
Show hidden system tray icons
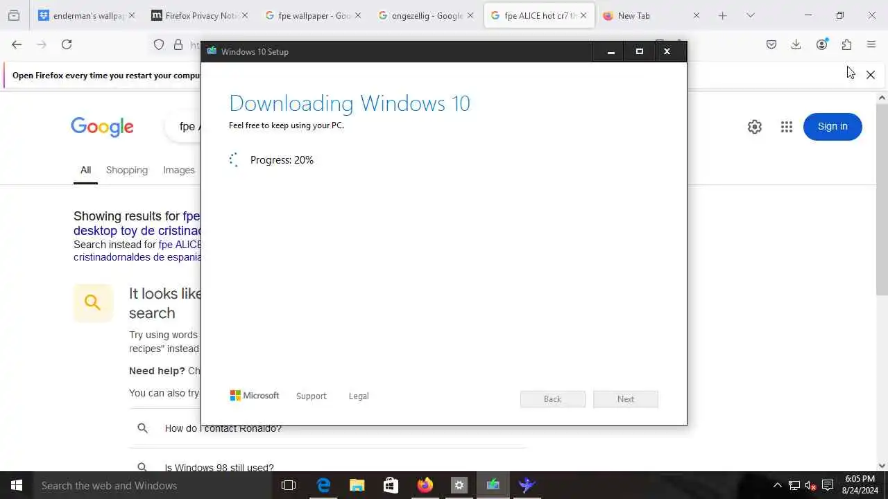tap(777, 485)
